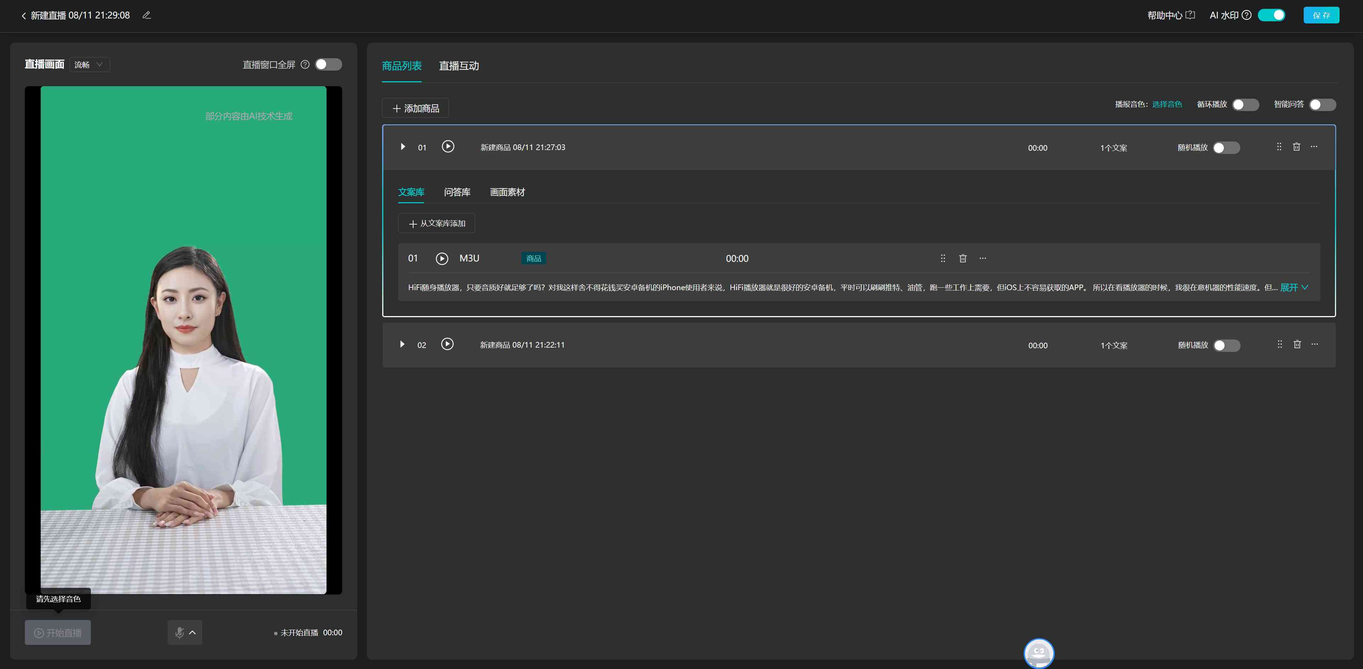
Task: Click the delete icon for product 01
Action: tap(1297, 146)
